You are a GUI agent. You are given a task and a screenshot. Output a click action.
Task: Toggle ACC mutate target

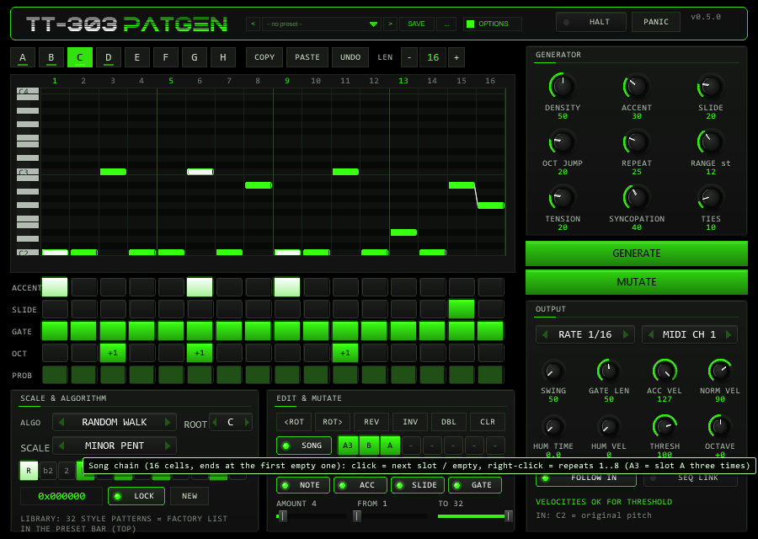click(360, 485)
